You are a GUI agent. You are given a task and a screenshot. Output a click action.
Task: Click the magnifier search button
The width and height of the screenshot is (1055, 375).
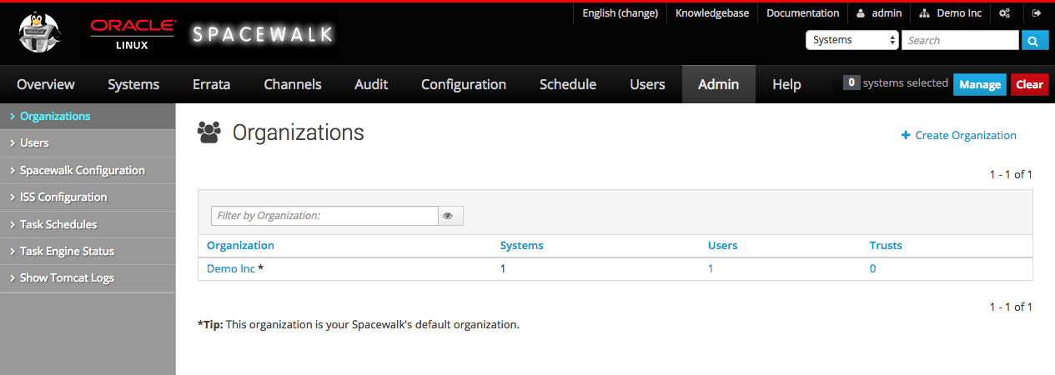(1034, 40)
